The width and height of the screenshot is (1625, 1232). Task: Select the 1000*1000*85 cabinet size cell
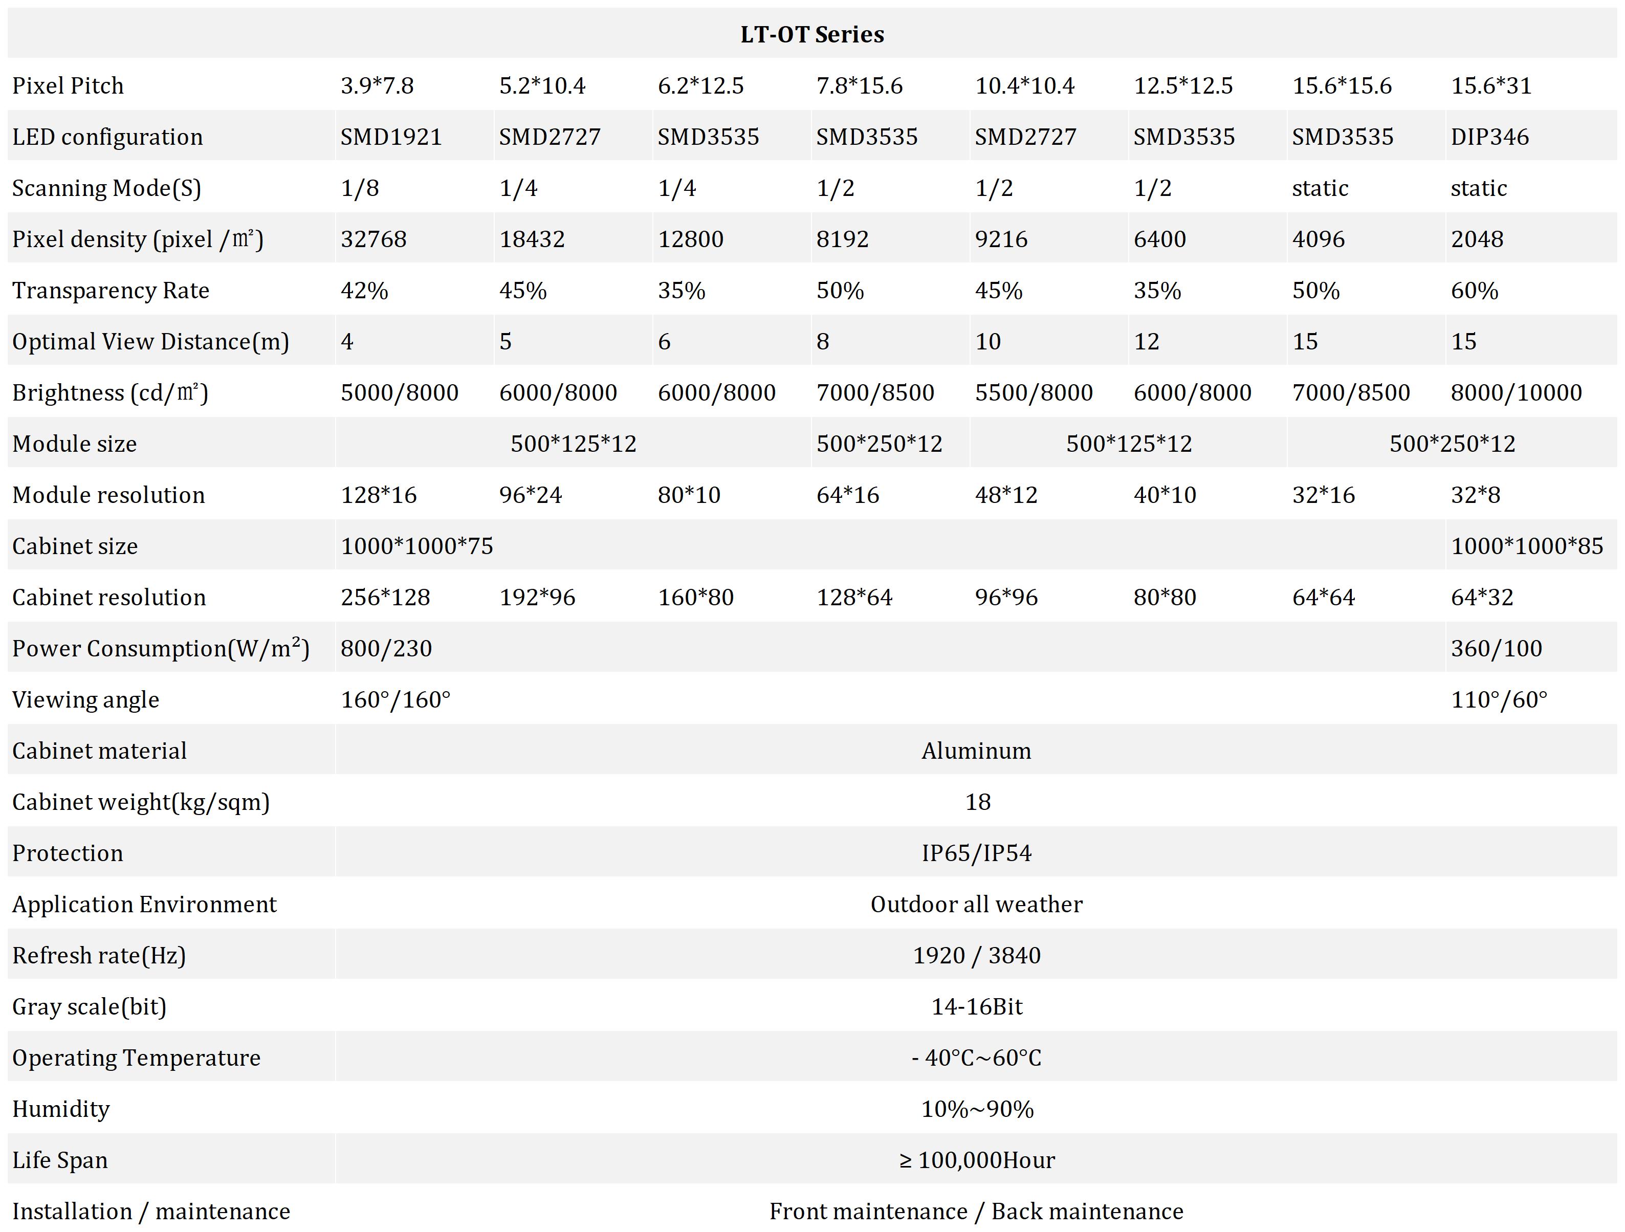[1527, 546]
